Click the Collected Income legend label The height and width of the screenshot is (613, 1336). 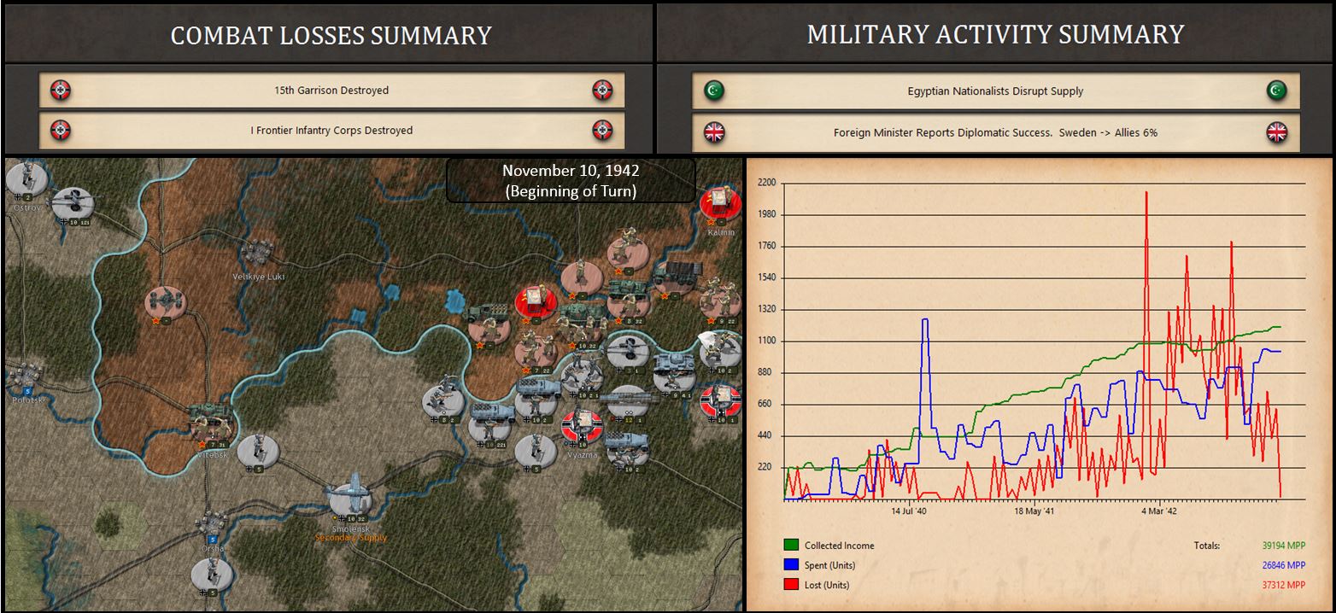[839, 546]
